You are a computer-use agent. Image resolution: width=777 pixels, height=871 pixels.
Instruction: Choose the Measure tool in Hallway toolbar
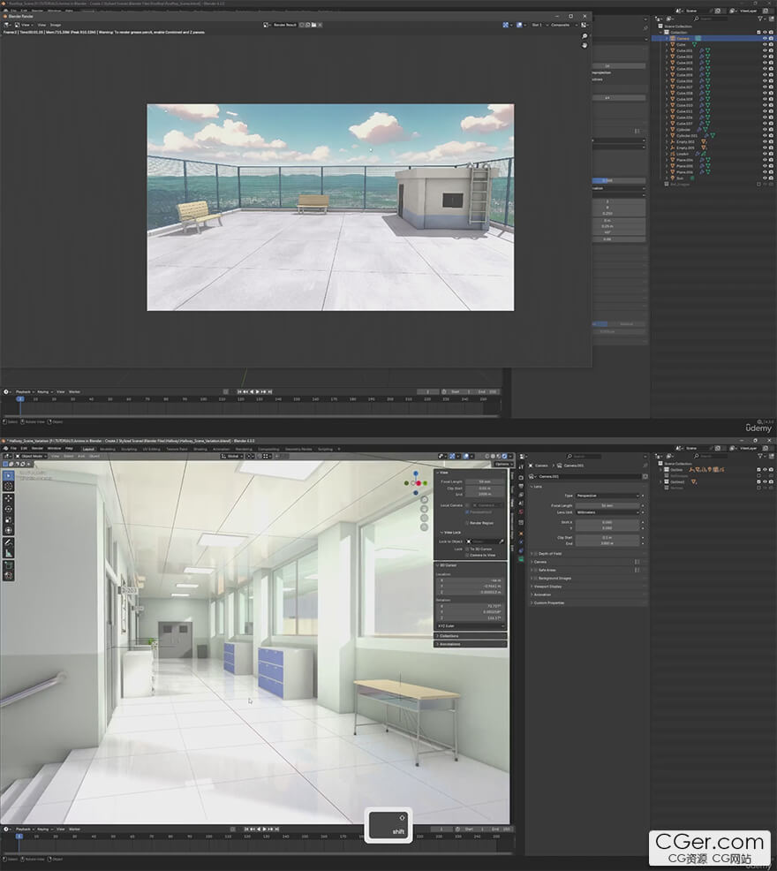(8, 553)
